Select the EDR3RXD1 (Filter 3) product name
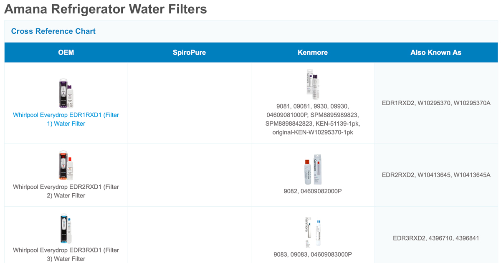 tap(66, 254)
